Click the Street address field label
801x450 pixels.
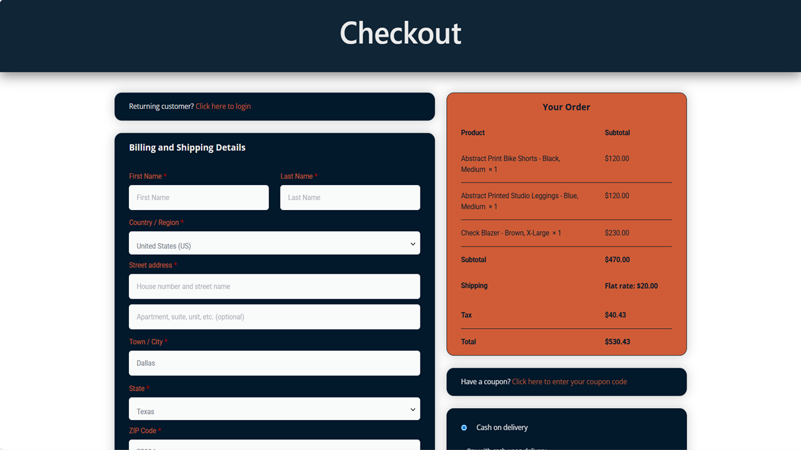[x=150, y=265]
